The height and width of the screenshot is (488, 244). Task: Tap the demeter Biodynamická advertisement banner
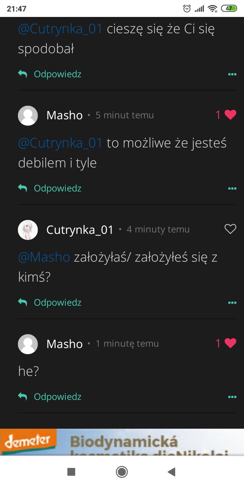(x=122, y=442)
